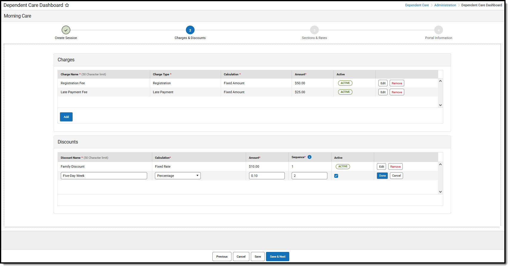Image resolution: width=510 pixels, height=268 pixels.
Task: Click the Morning Care session title
Action: point(18,16)
